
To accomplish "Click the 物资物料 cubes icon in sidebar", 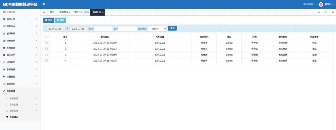I will (x=4, y=40).
